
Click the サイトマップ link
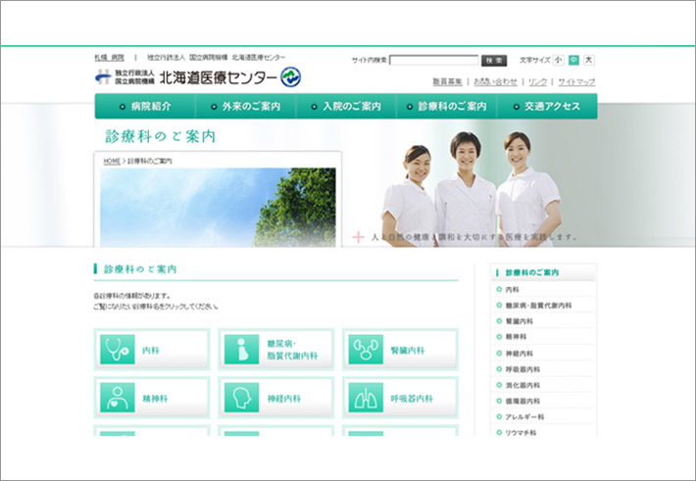[576, 82]
